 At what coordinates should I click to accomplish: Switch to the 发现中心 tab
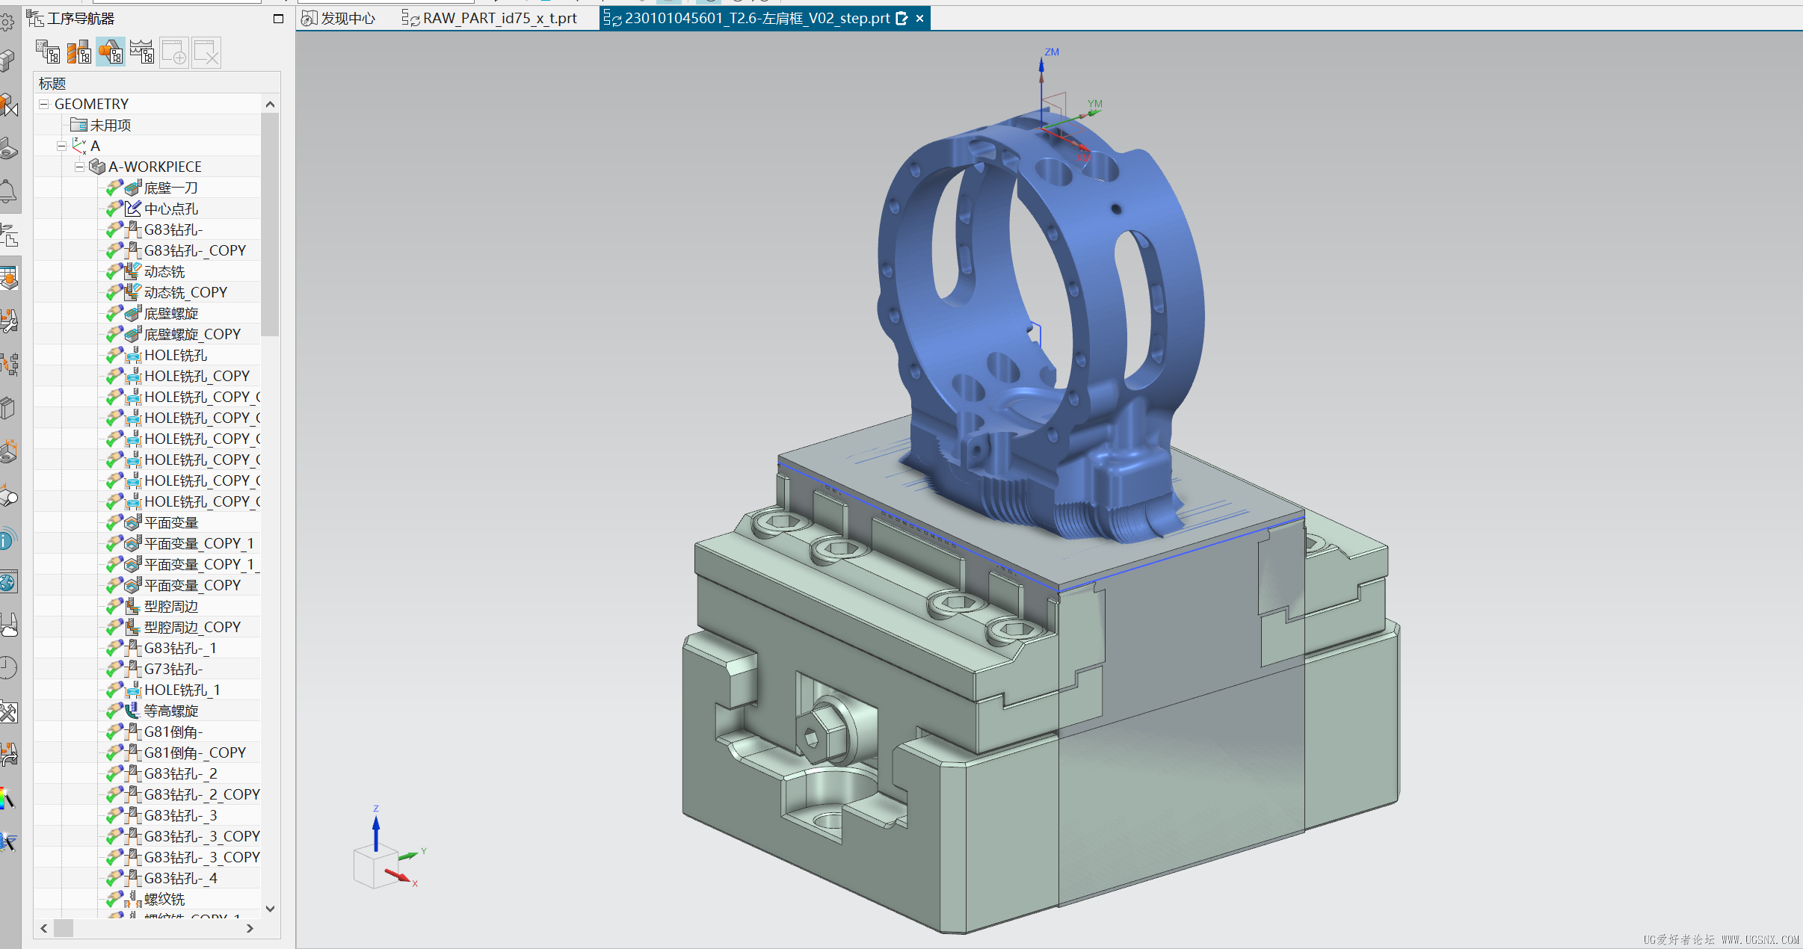tap(339, 19)
